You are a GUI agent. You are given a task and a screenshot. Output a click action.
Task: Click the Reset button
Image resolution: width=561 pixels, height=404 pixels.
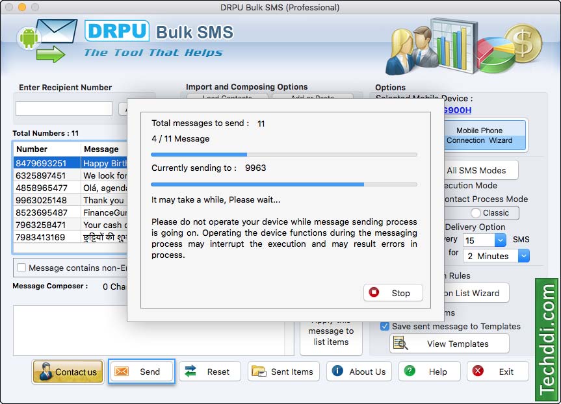coord(210,372)
